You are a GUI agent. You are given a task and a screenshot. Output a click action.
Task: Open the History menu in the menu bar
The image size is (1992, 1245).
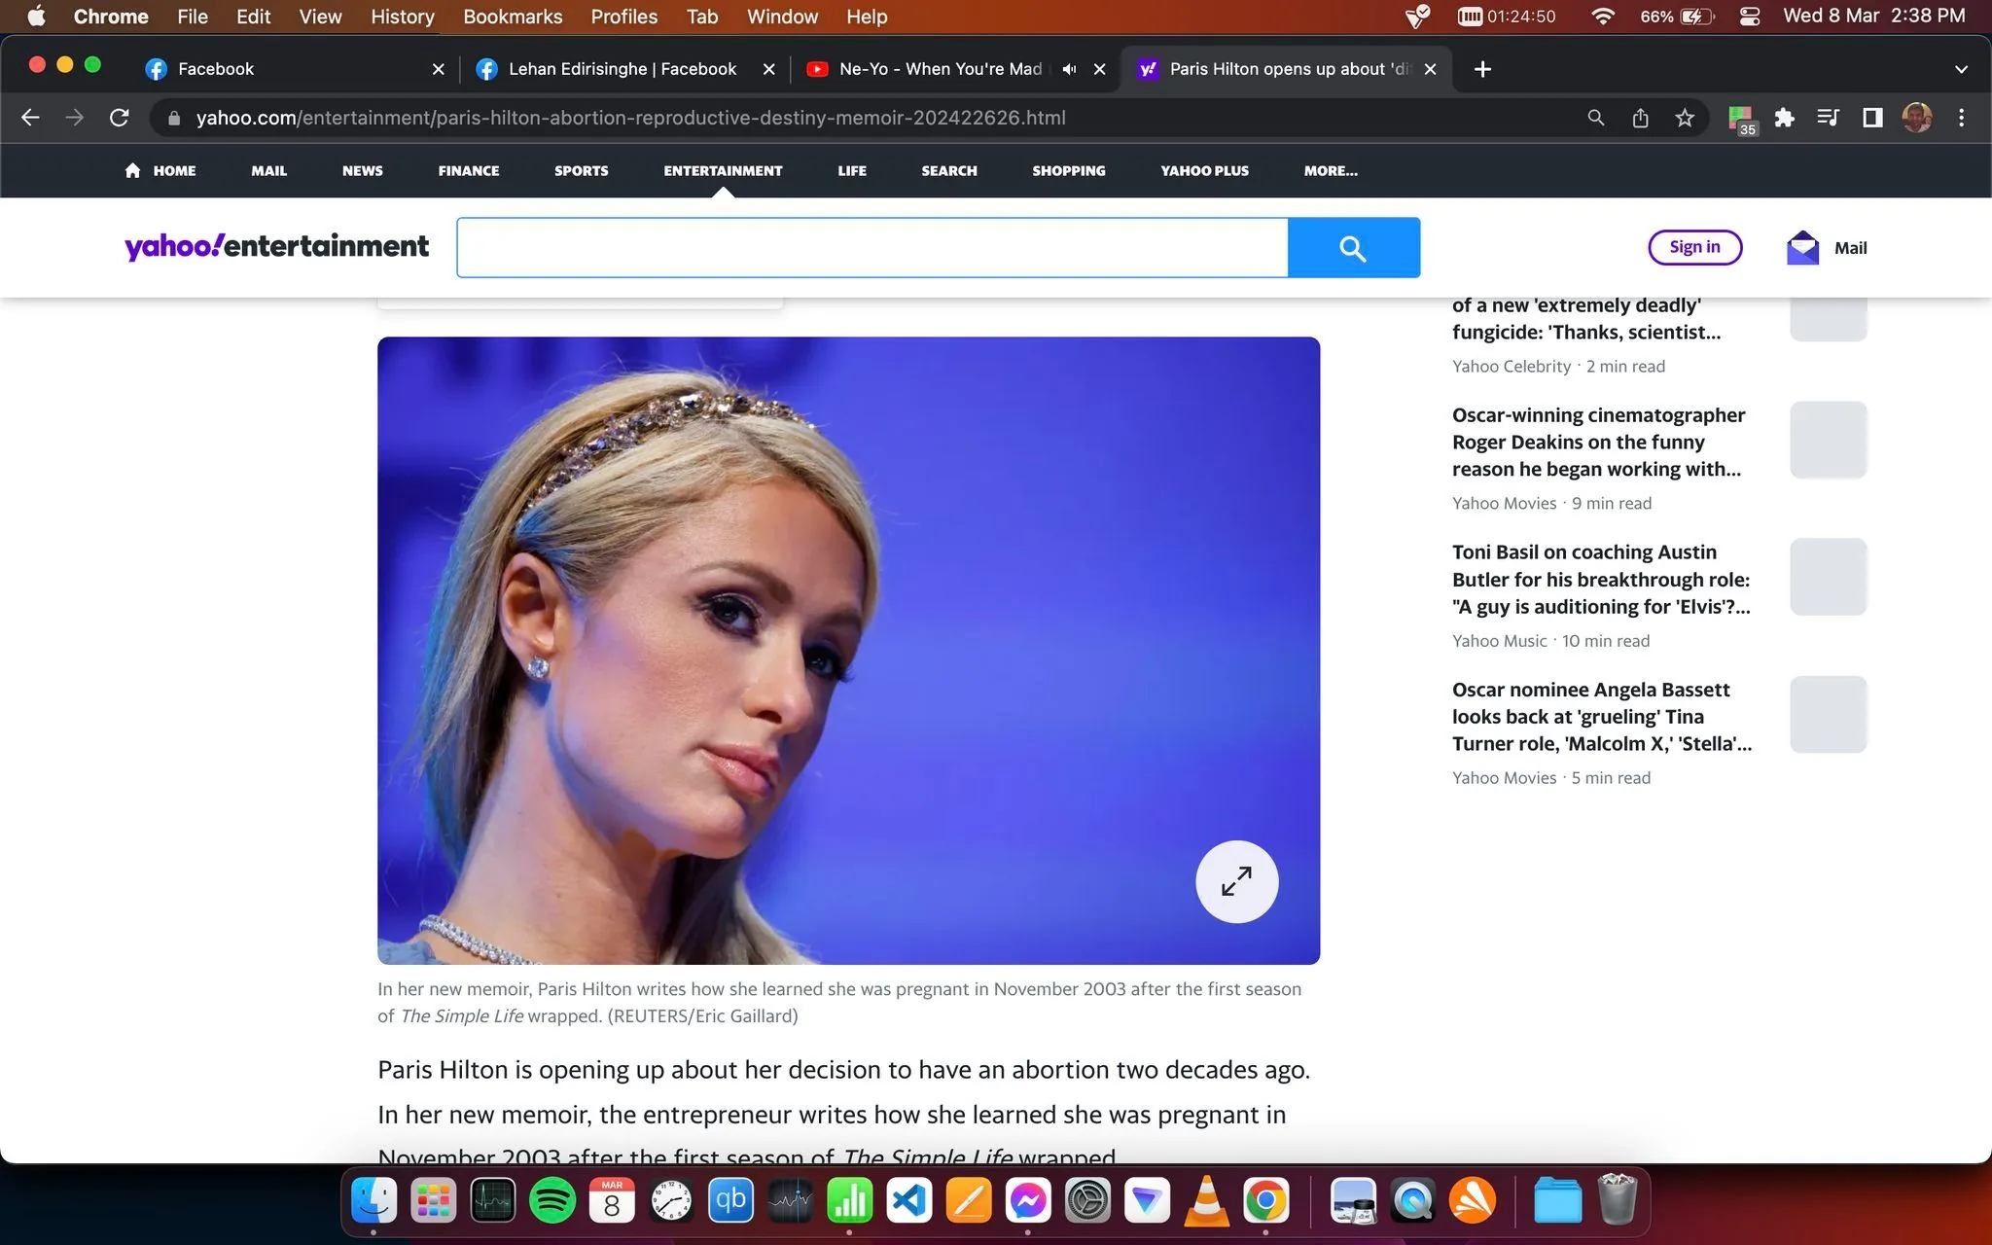[401, 17]
